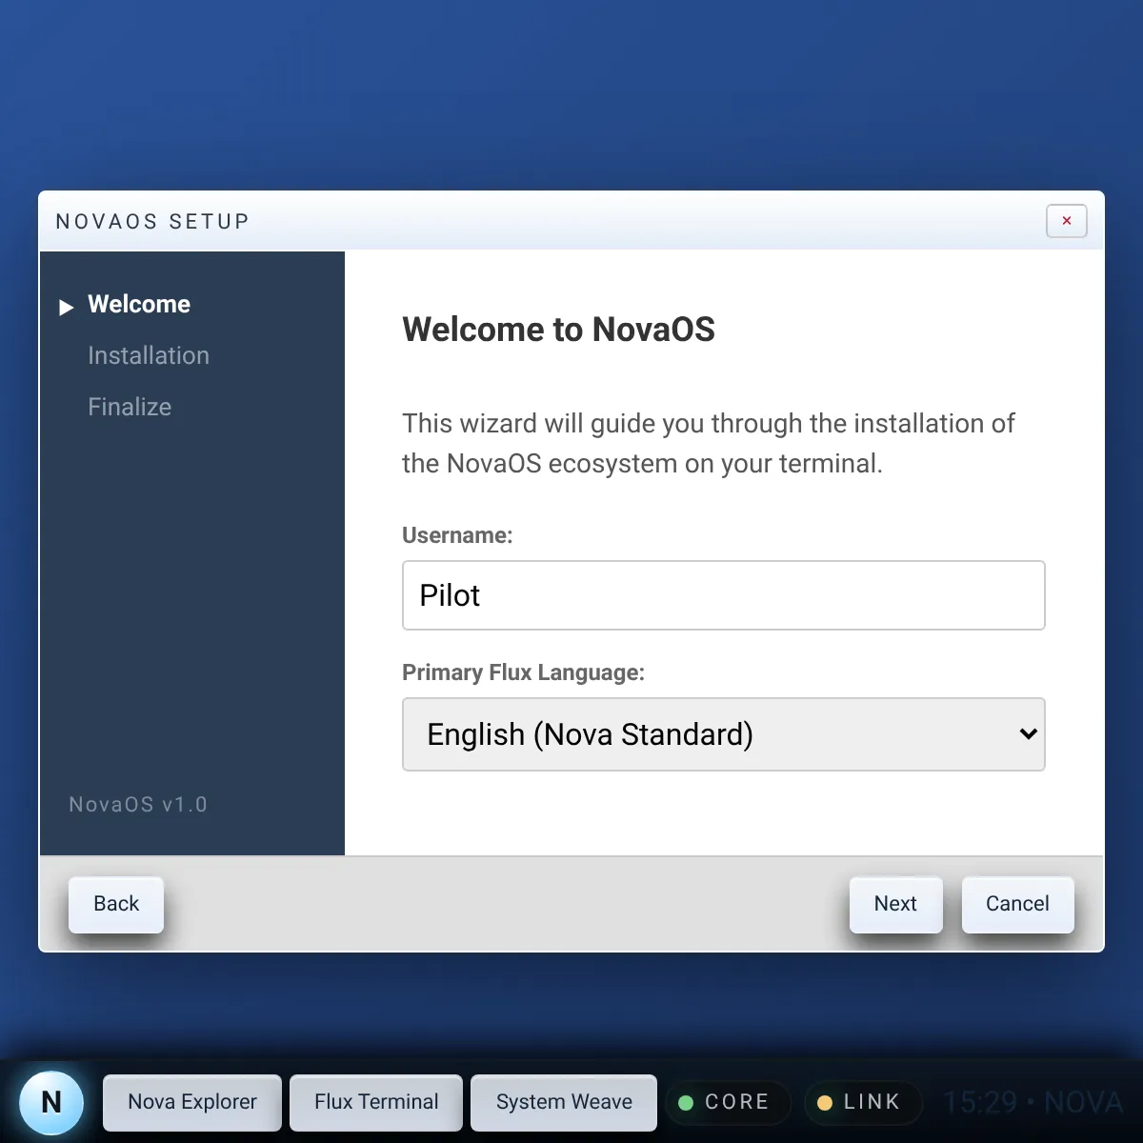Viewport: 1143px width, 1143px height.
Task: Click the yellow LINK status indicator
Action: pos(862,1102)
